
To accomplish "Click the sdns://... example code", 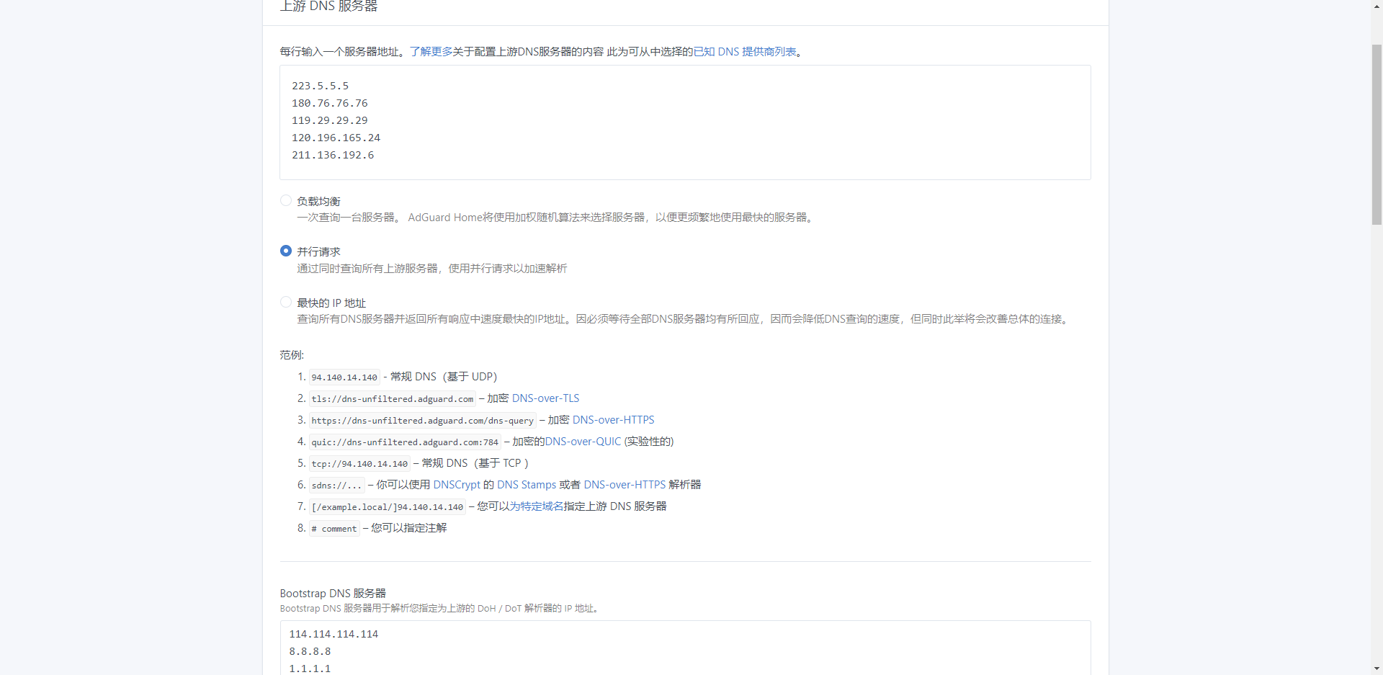I will click(x=336, y=485).
